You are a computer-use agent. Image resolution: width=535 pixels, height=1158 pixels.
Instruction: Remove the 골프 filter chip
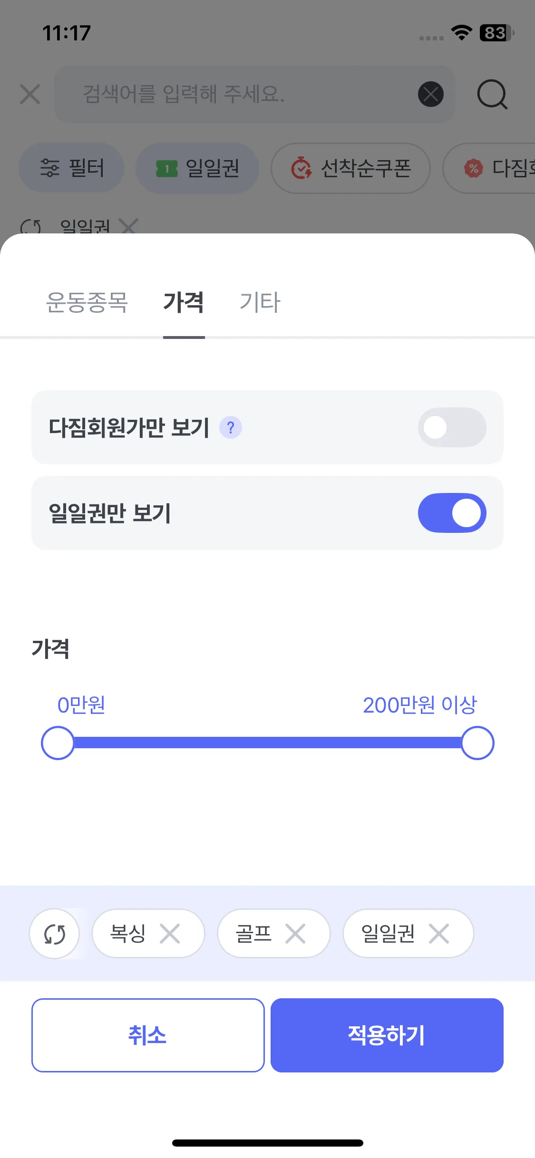(295, 934)
